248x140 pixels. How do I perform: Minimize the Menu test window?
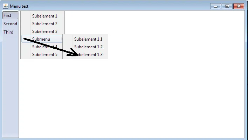(x=215, y=6)
